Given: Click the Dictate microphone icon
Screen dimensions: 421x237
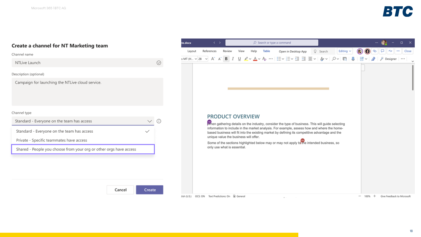Looking at the screenshot, I should click(x=353, y=59).
